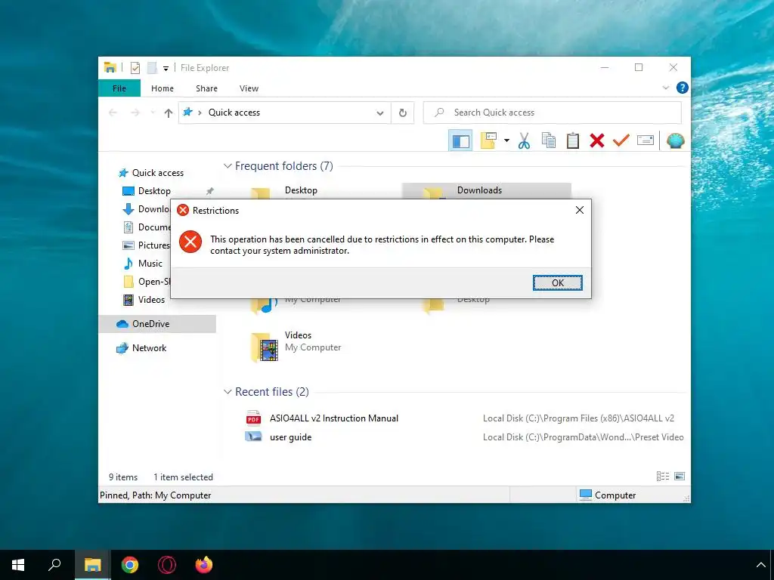This screenshot has width=774, height=580.
Task: Close the Restrictions dialog with X
Action: (580, 210)
